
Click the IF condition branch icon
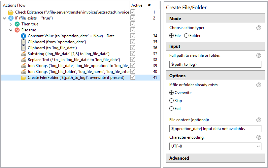[x=11, y=18]
